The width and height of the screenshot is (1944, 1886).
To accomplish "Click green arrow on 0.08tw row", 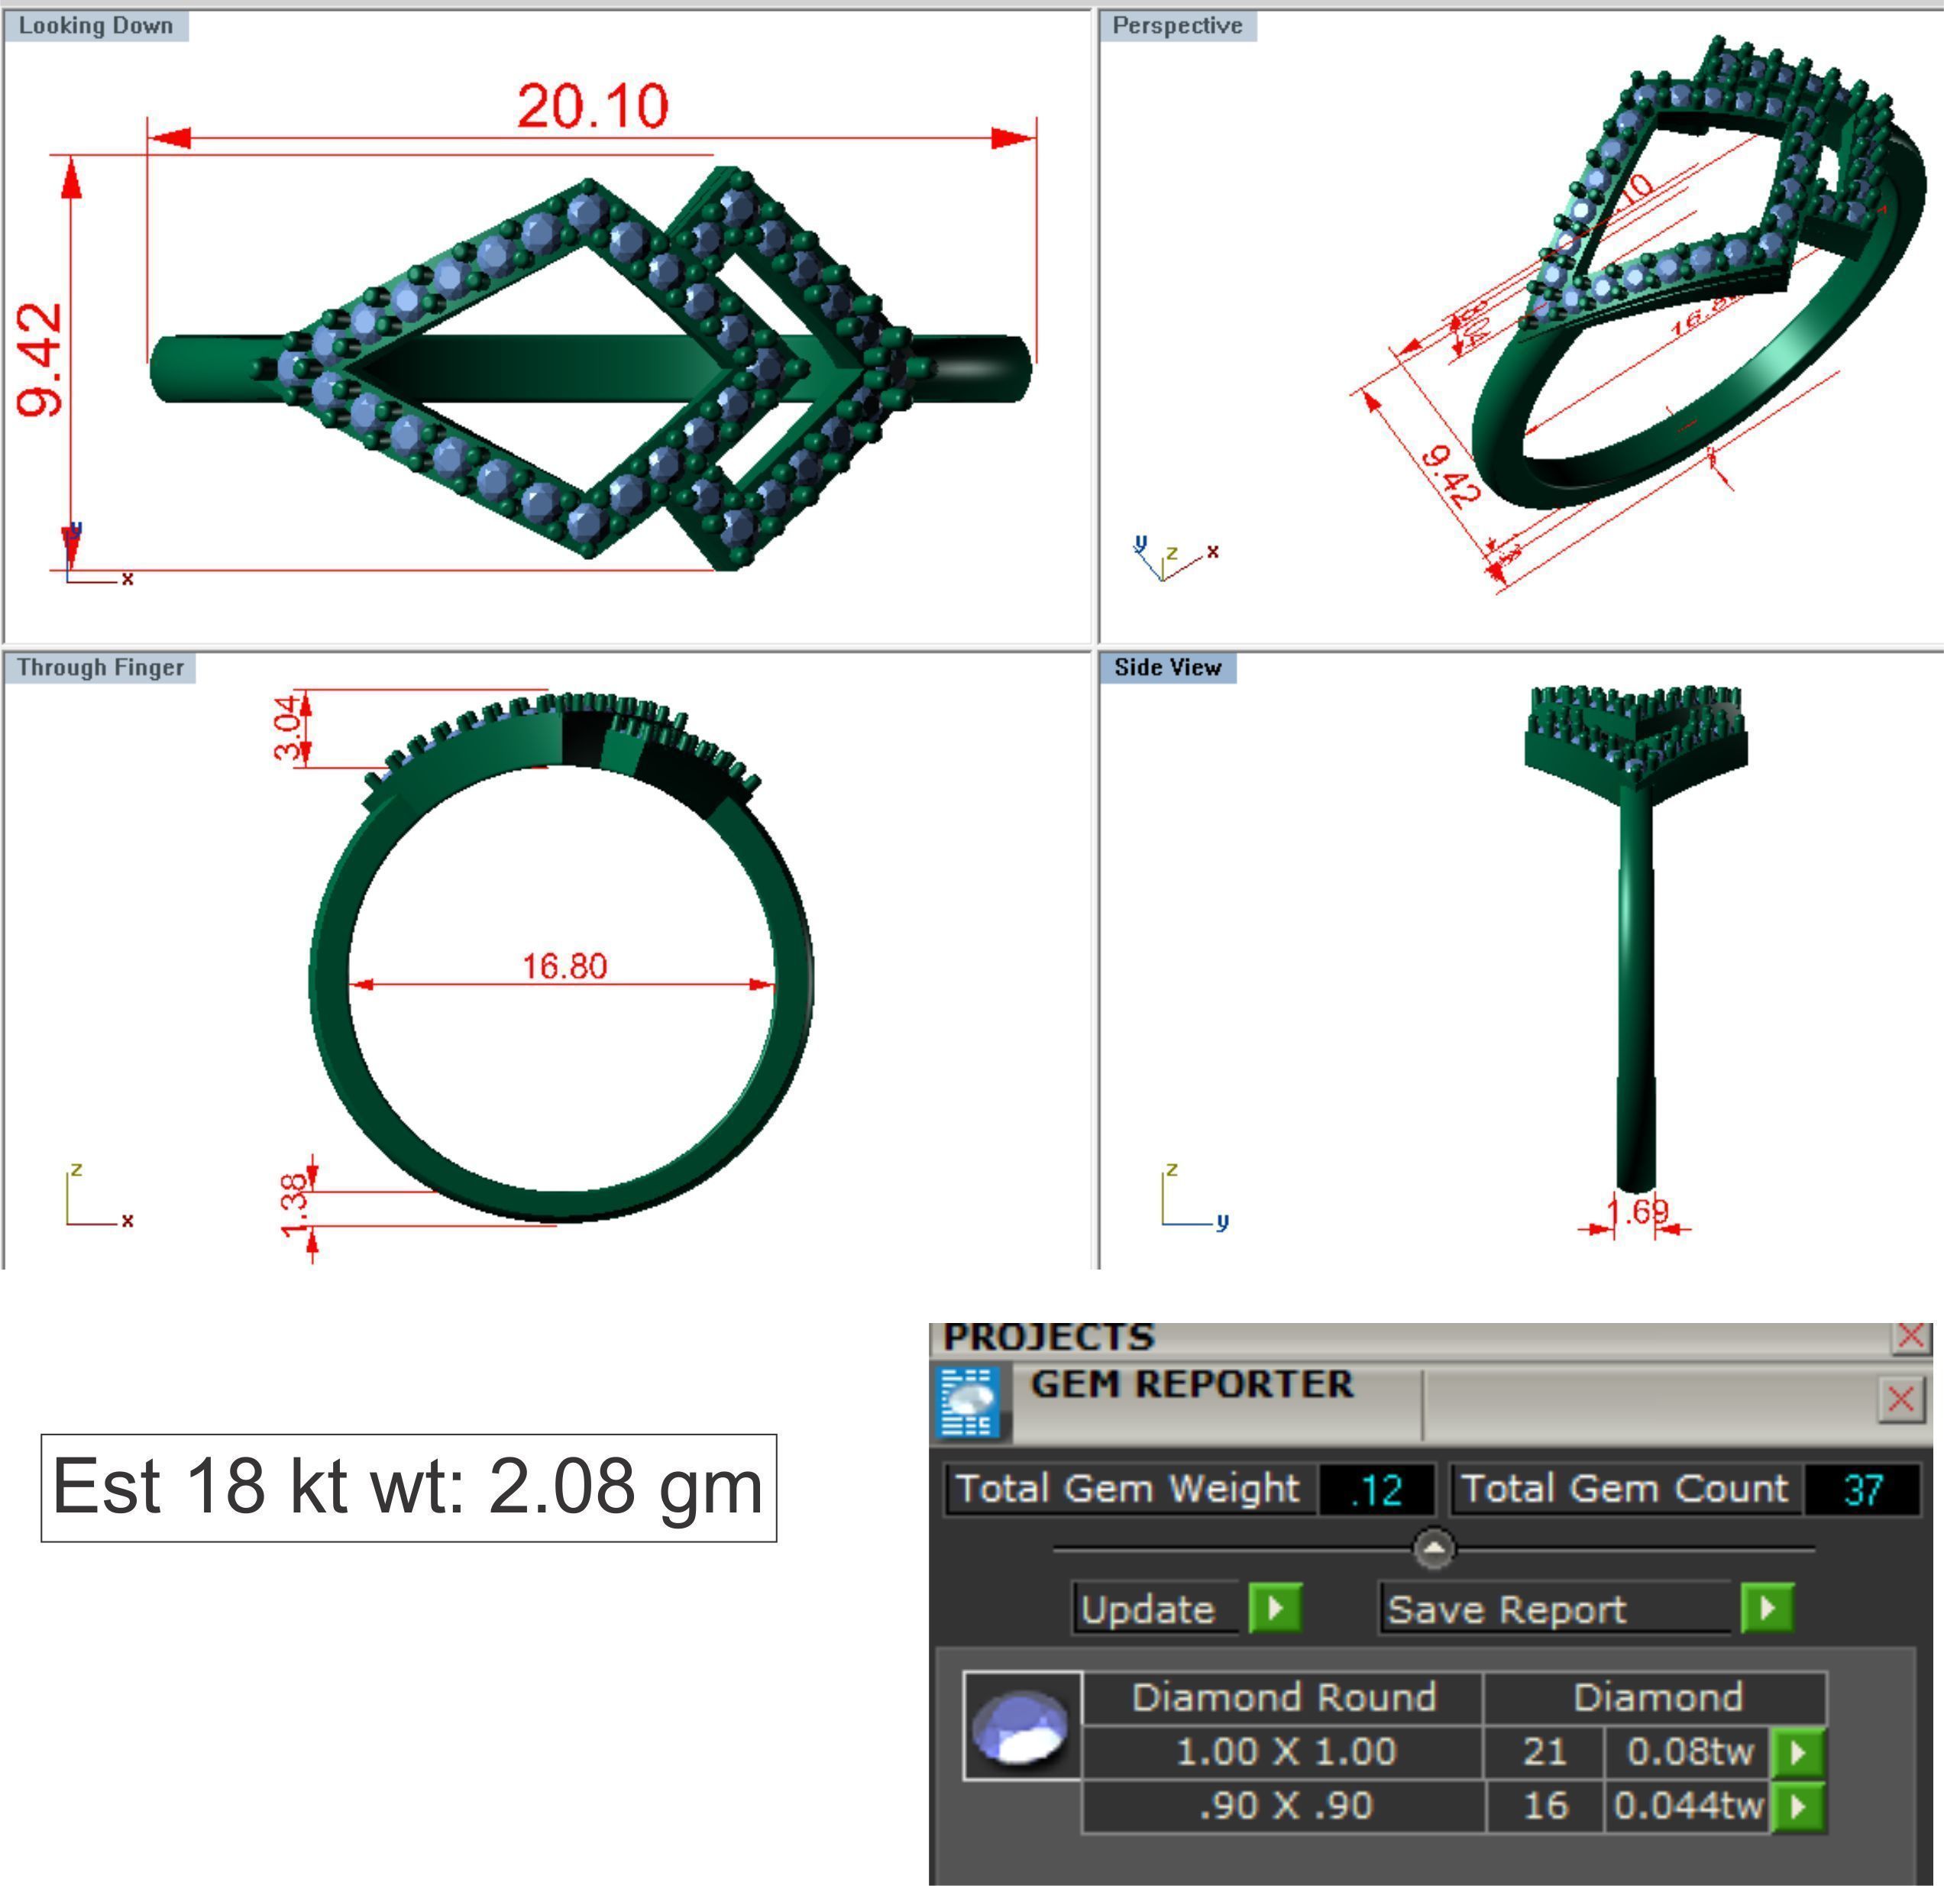I will [x=1797, y=1753].
